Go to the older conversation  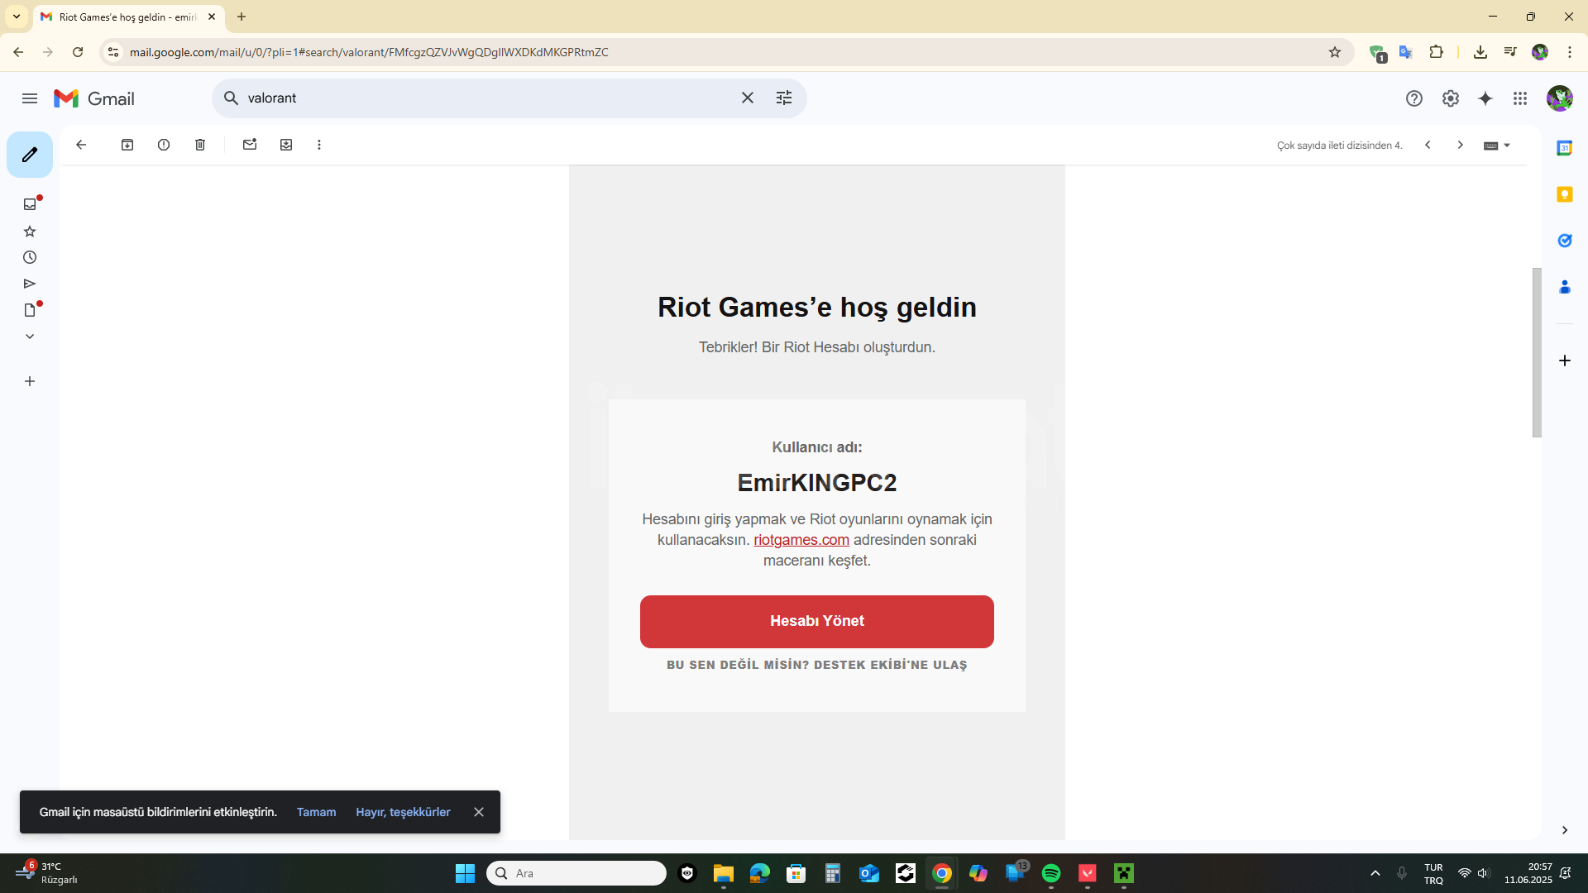click(1461, 145)
